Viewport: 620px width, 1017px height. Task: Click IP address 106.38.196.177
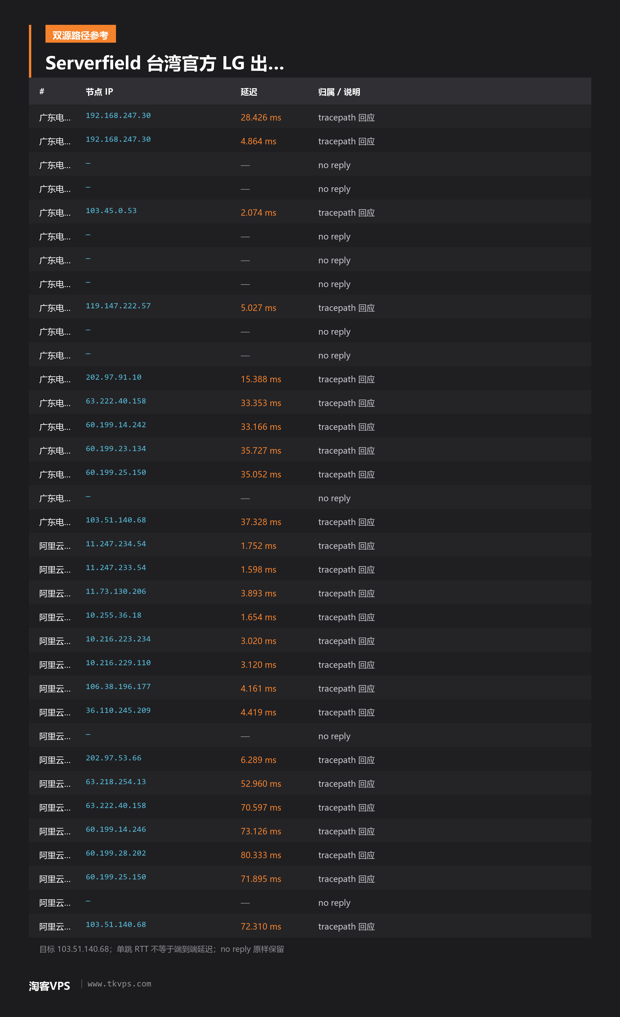pyautogui.click(x=118, y=686)
